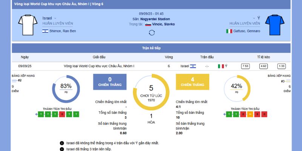The image size is (302, 151).
Task: Click the Nagyerdei Stadion venue name
Action: coord(156,19)
